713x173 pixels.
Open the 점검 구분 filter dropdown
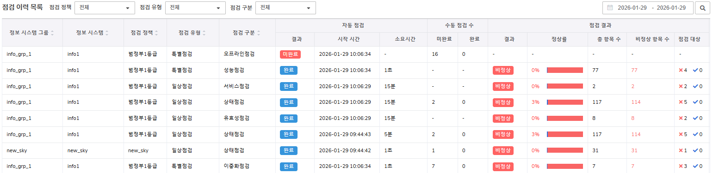click(286, 8)
